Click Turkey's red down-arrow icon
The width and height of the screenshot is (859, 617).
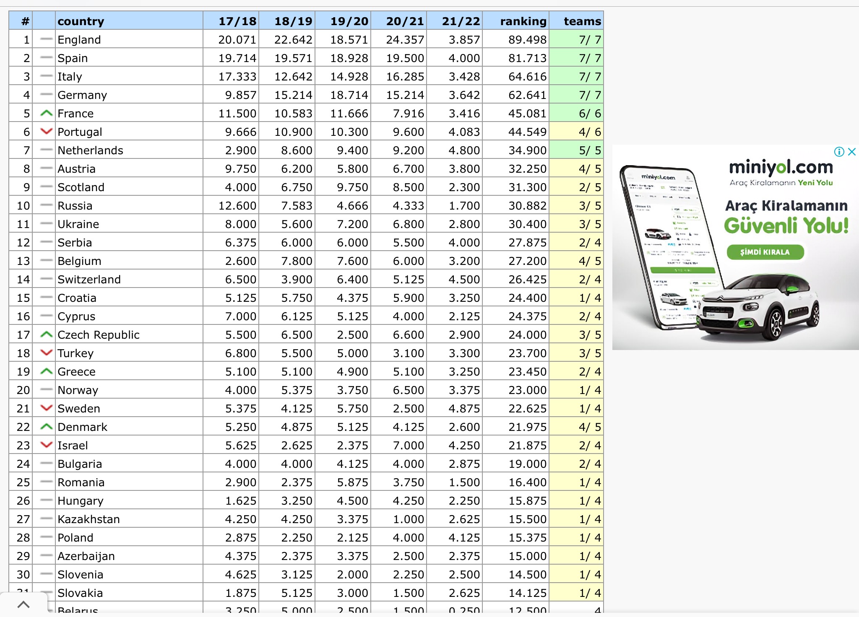coord(46,353)
